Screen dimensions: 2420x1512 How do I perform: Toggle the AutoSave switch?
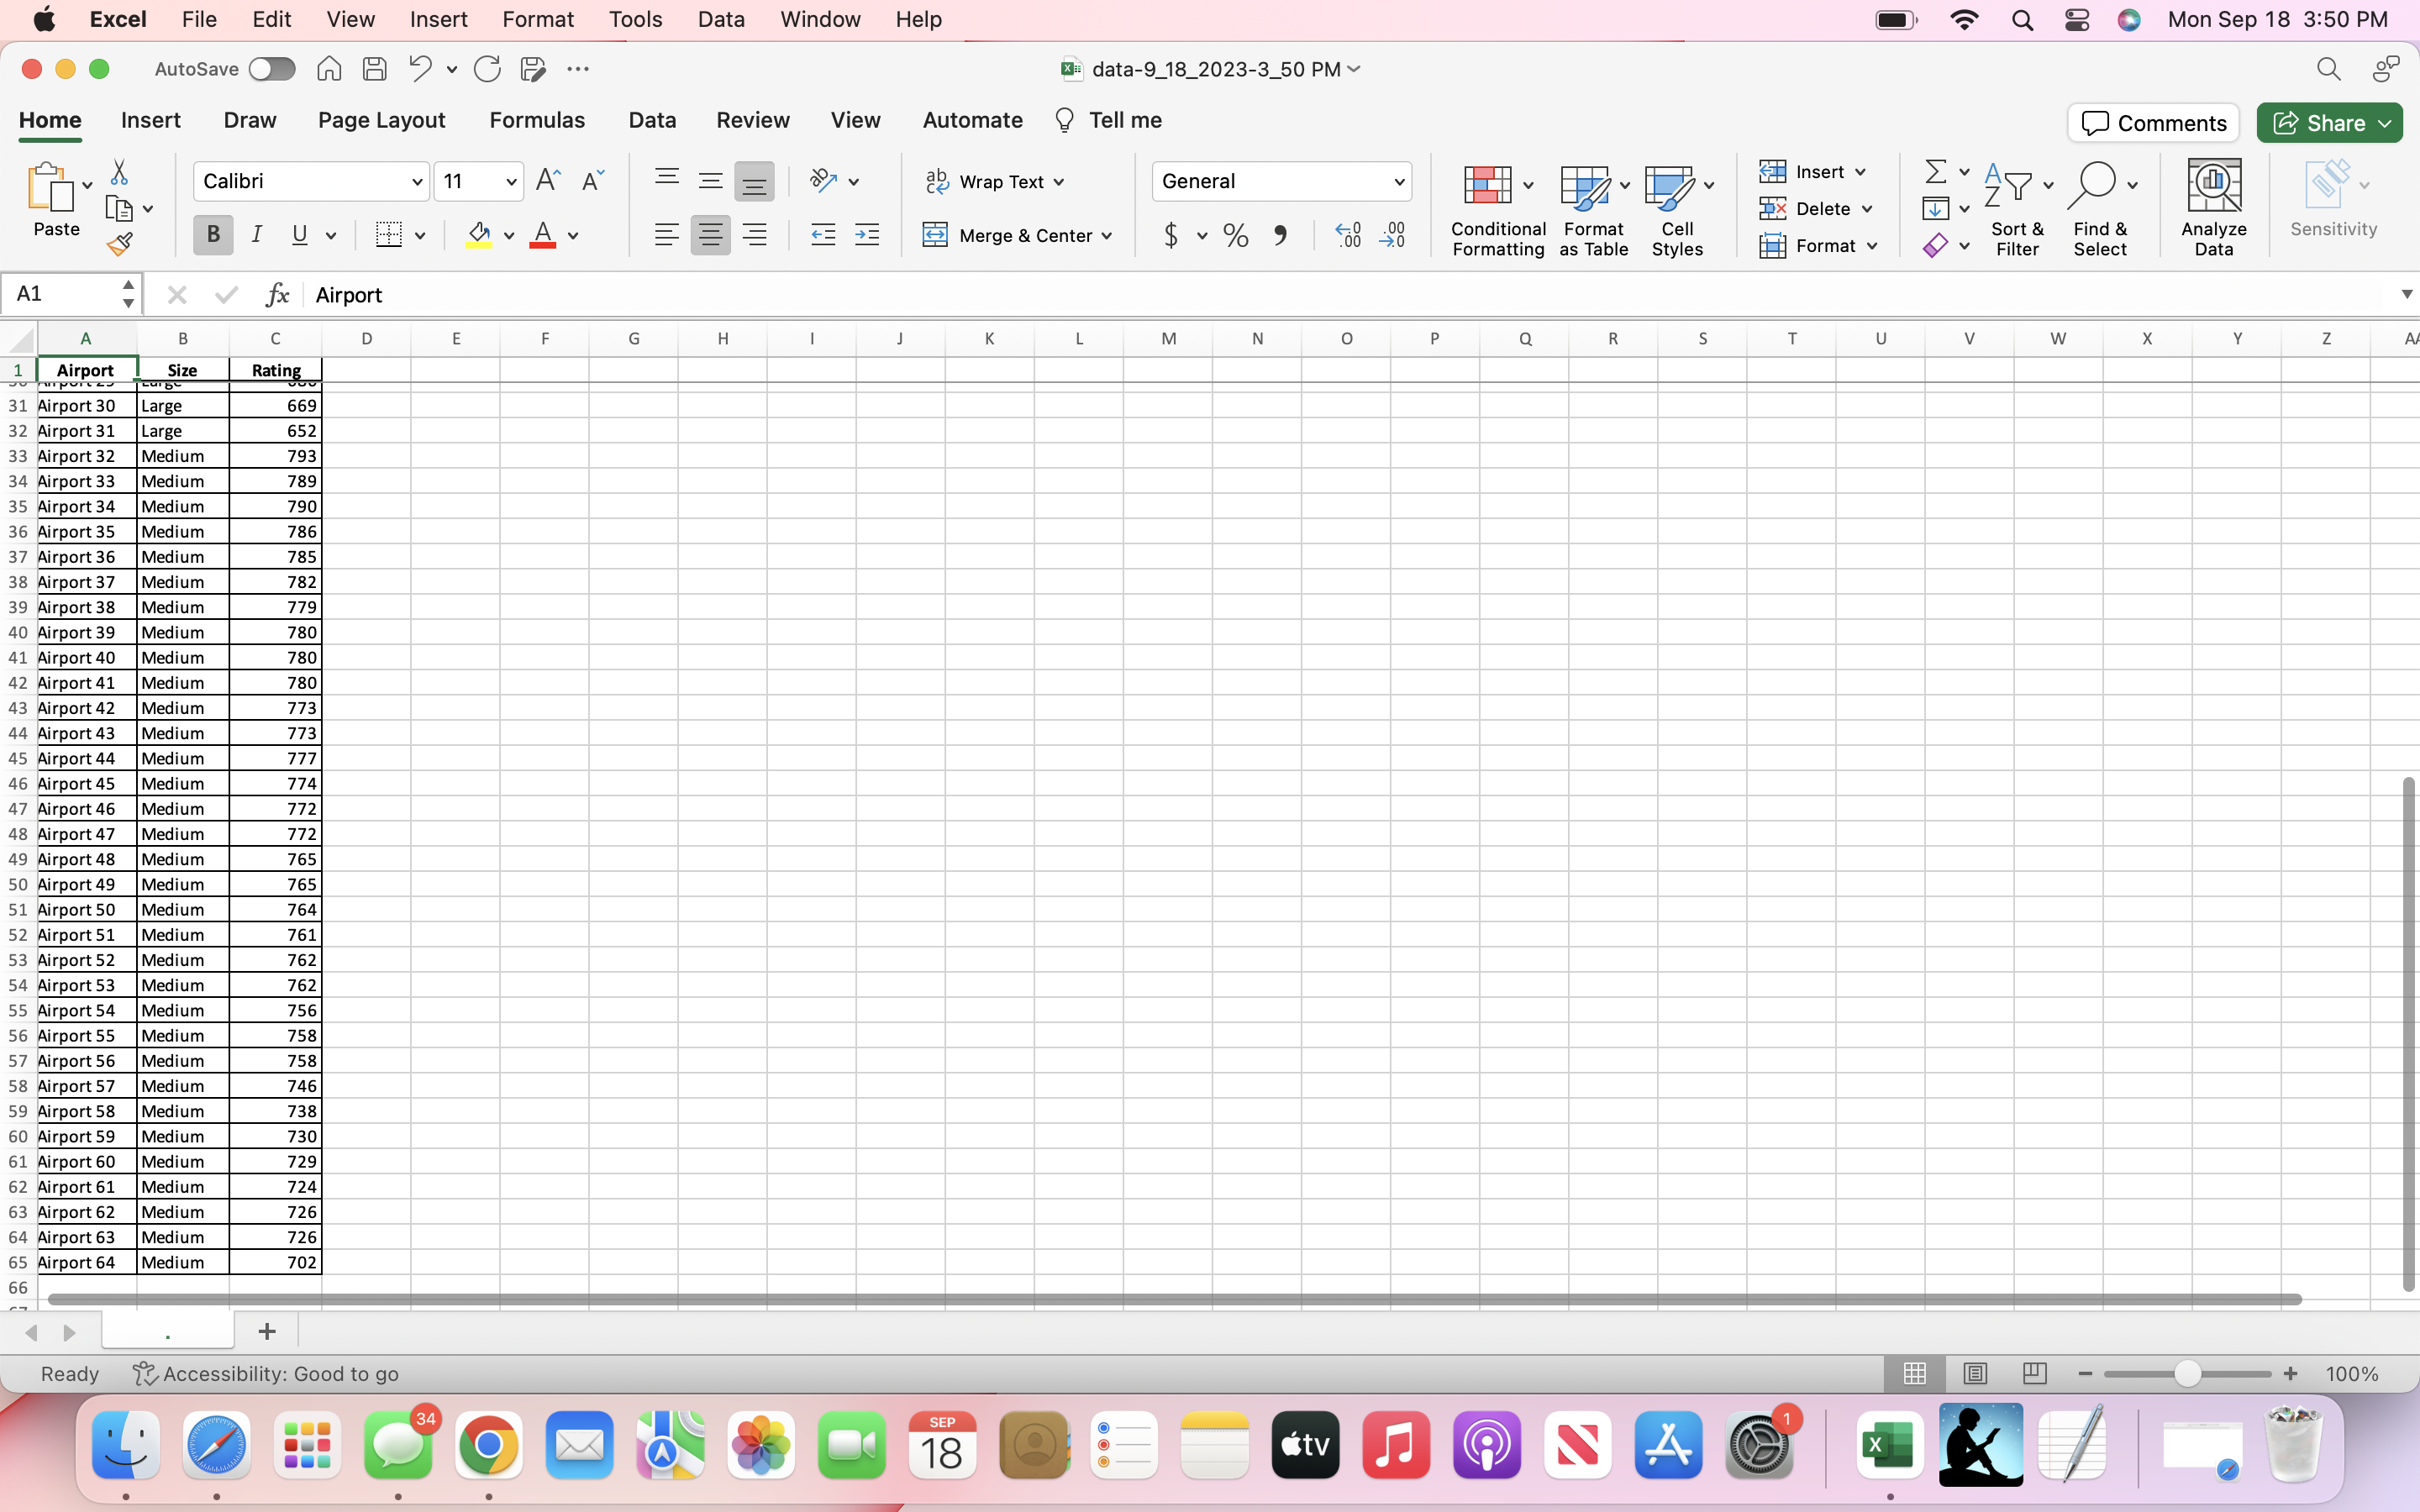pyautogui.click(x=272, y=69)
